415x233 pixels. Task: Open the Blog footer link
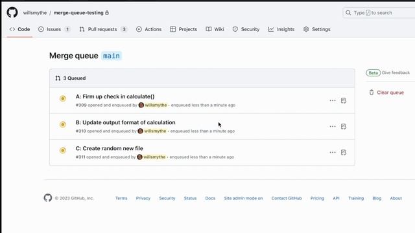(377, 198)
